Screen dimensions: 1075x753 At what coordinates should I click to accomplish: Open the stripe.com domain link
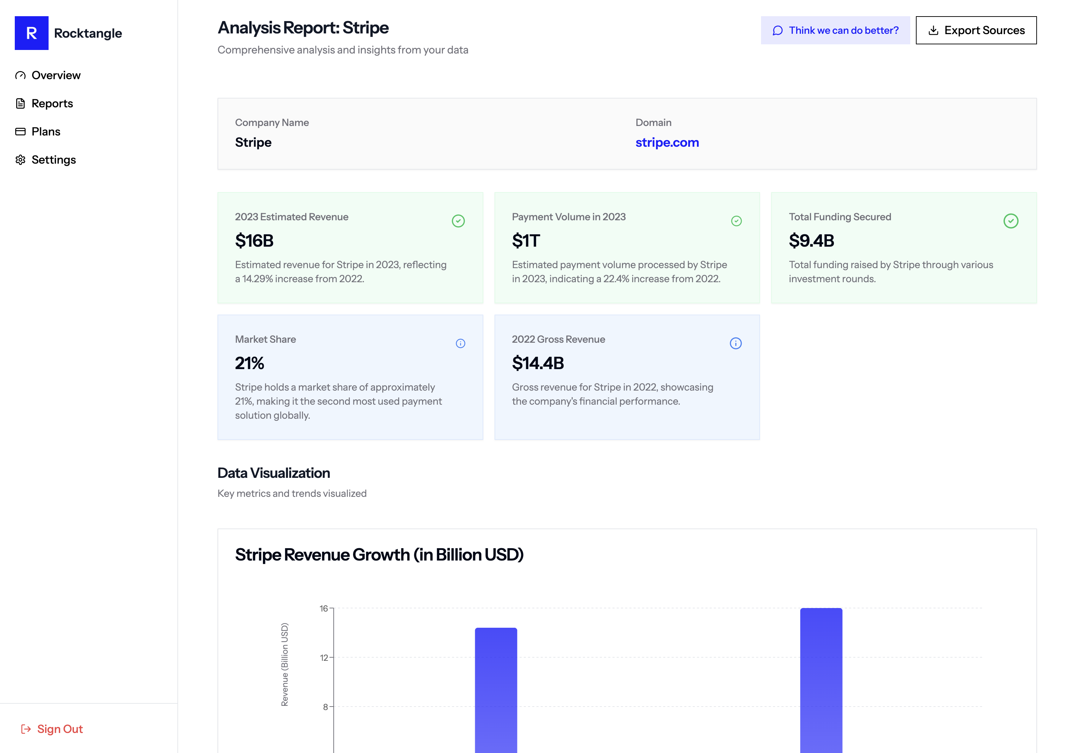tap(667, 142)
